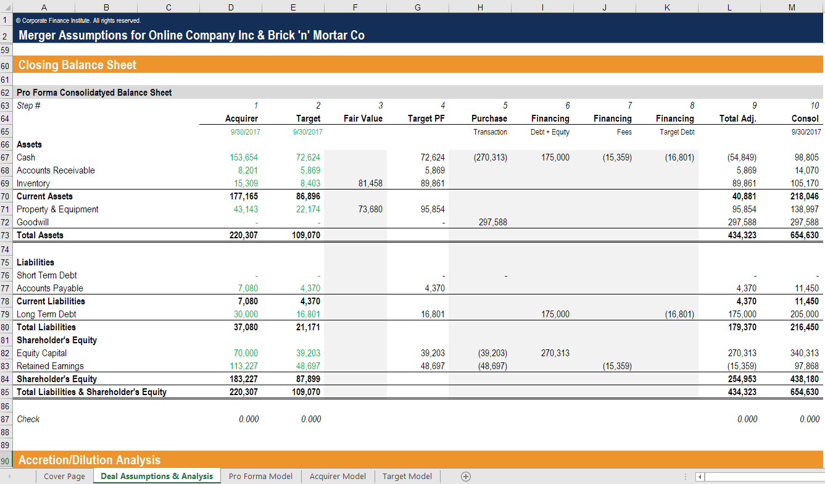Screen dimensions: 825x484
Task: Open the Pro Forma Model tab
Action: click(x=260, y=476)
